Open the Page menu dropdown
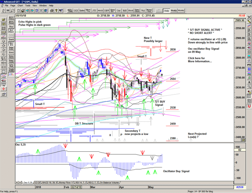Image resolution: width=252 pixels, height=193 pixels. pyautogui.click(x=13, y=6)
